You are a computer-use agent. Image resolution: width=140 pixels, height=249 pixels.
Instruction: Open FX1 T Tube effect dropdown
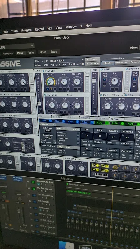(x=117, y=95)
